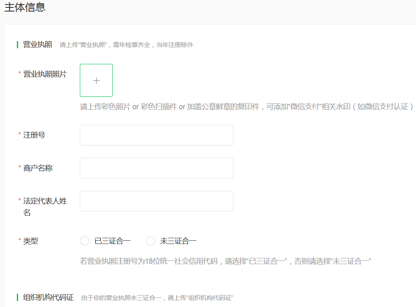Choose the 已三证合一 radio button
Screen dimensions: 416x307
point(85,241)
